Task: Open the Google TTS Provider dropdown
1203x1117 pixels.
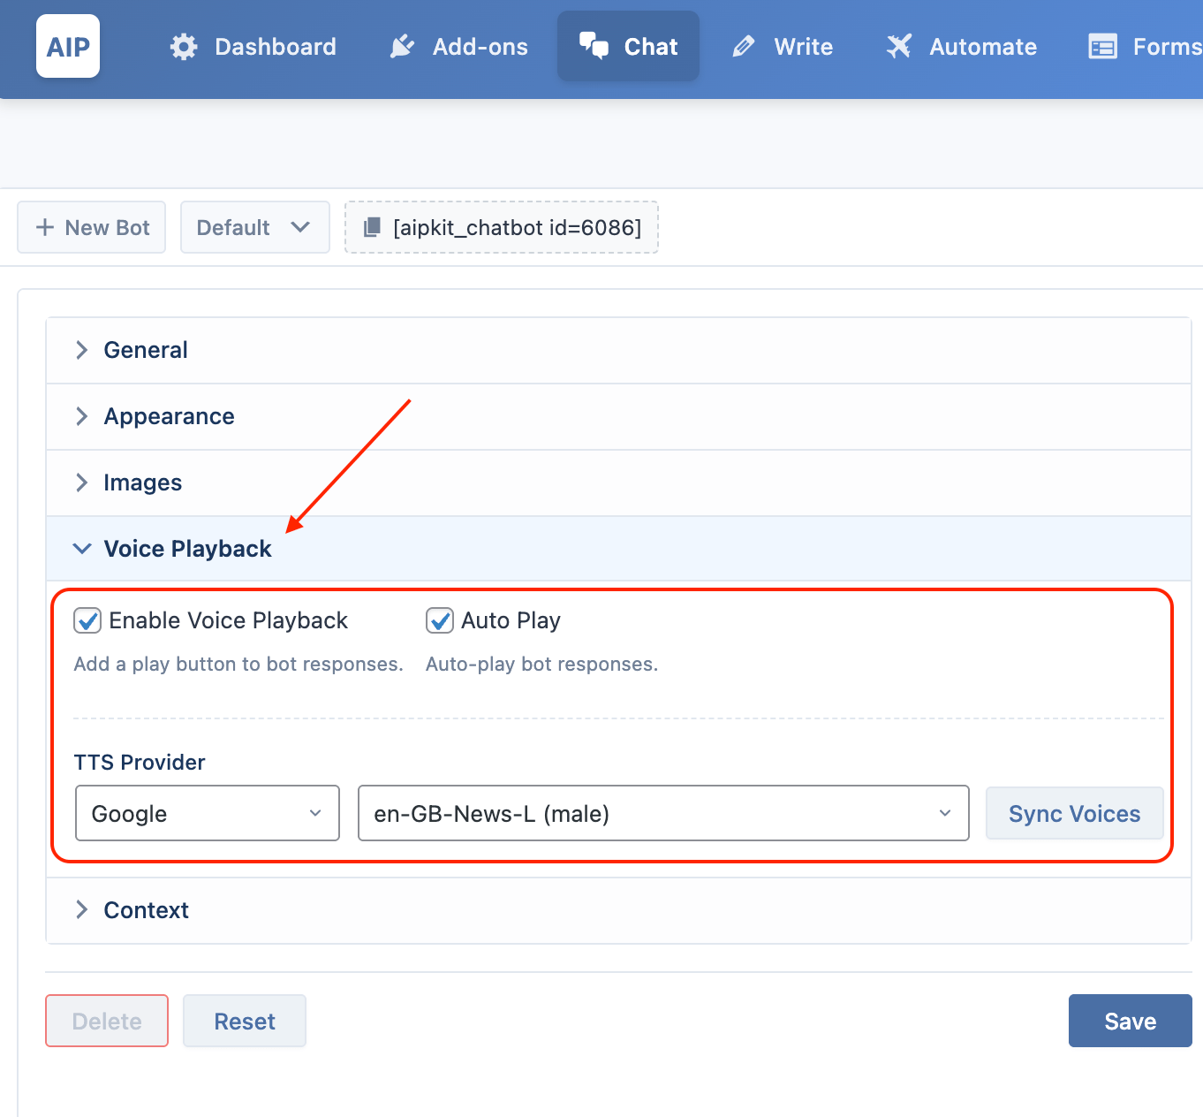Action: click(x=208, y=813)
